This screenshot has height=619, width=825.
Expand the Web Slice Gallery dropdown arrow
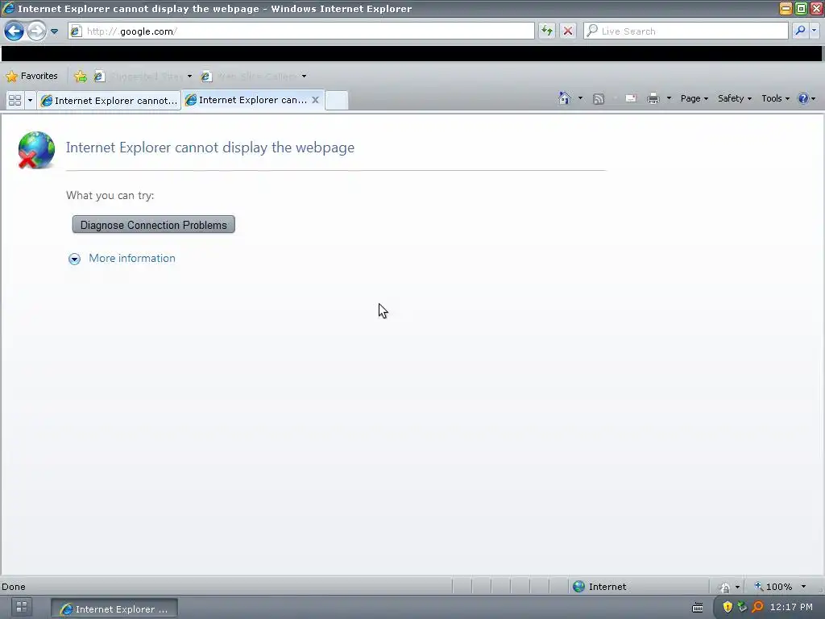(x=304, y=77)
